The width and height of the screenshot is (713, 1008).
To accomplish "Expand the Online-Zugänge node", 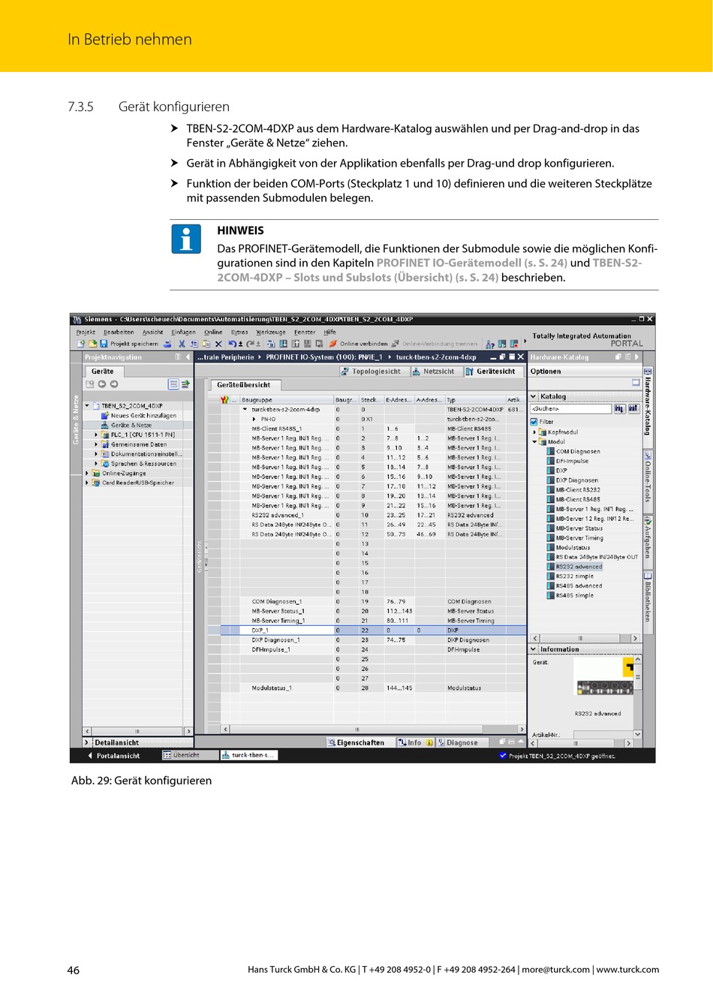I will [x=87, y=473].
